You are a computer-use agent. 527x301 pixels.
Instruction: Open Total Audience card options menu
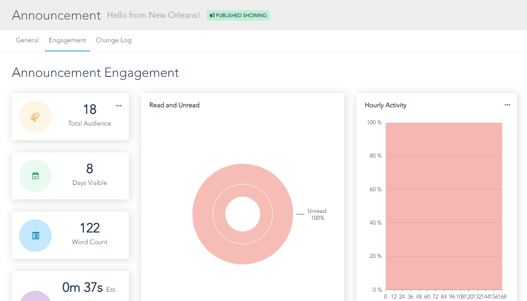(x=119, y=106)
